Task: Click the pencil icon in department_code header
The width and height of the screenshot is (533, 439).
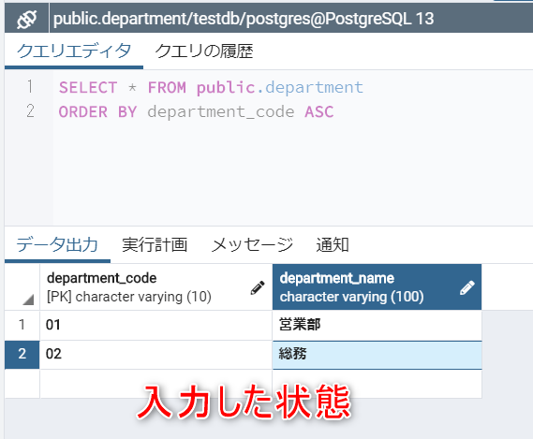Action: [x=258, y=287]
